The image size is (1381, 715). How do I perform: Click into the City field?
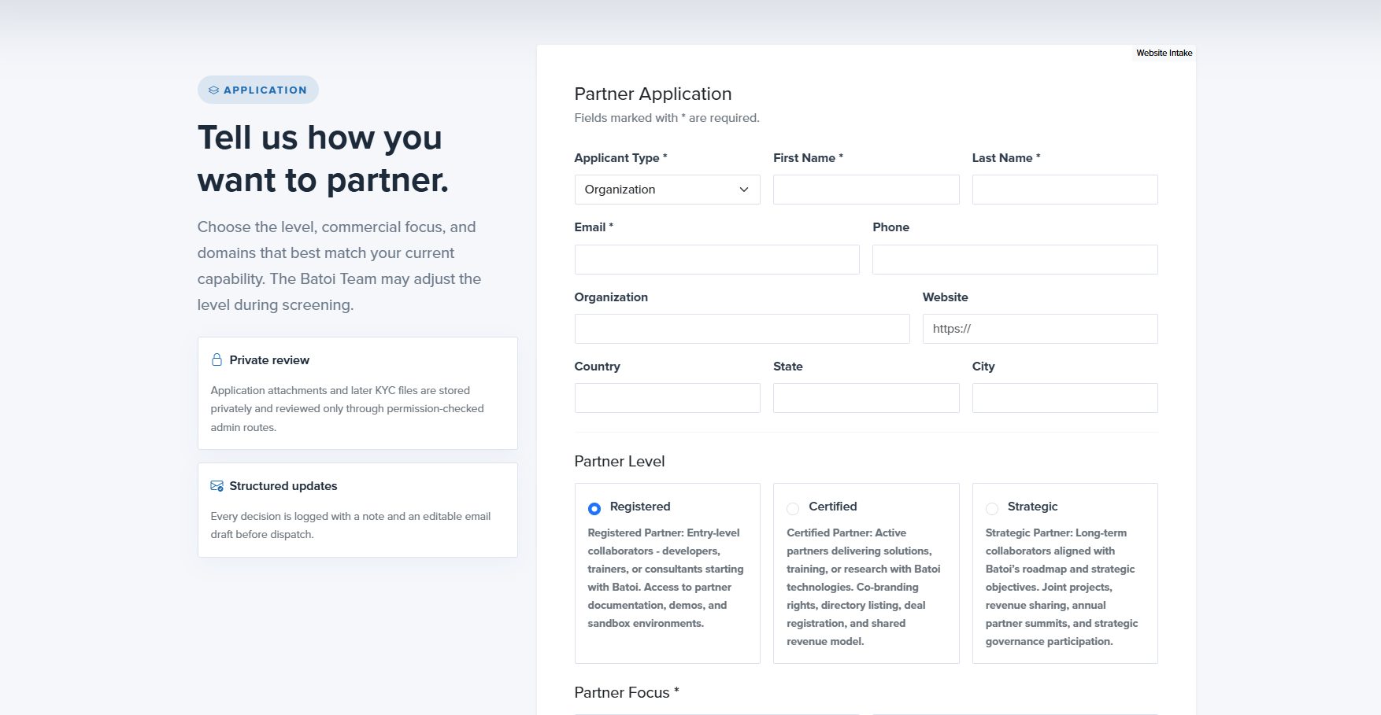tap(1065, 398)
